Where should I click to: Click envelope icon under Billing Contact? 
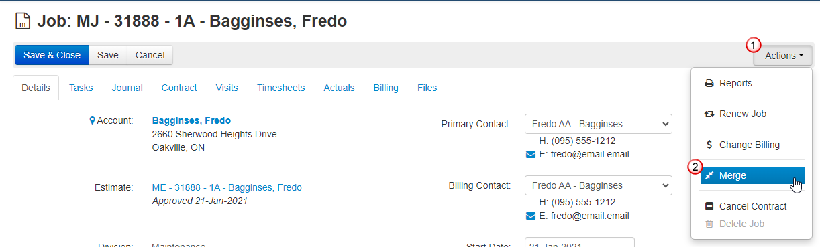pos(531,216)
